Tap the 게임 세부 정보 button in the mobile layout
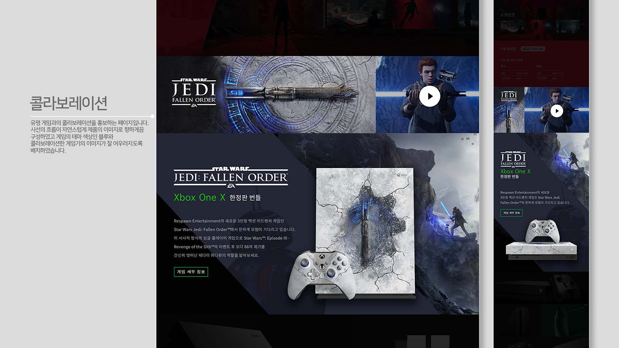The width and height of the screenshot is (619, 348). tap(511, 213)
